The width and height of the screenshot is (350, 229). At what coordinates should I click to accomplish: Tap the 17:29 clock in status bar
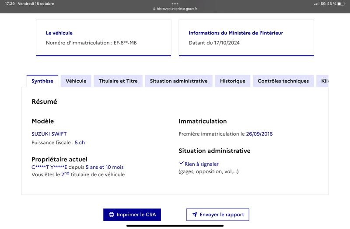click(x=10, y=3)
